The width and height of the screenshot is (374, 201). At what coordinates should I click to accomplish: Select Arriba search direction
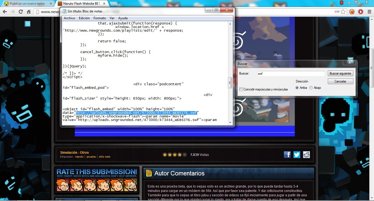297,88
